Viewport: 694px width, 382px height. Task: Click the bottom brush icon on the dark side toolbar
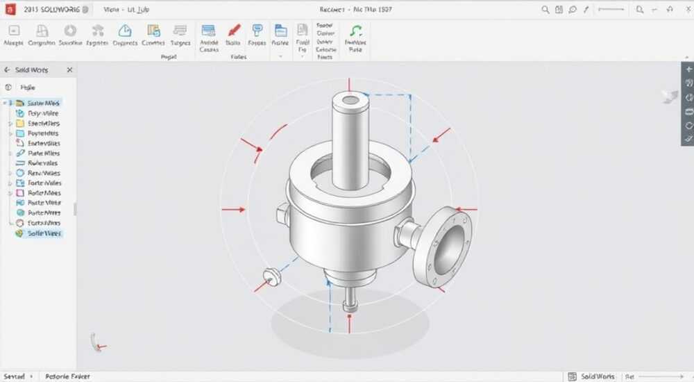pos(688,139)
